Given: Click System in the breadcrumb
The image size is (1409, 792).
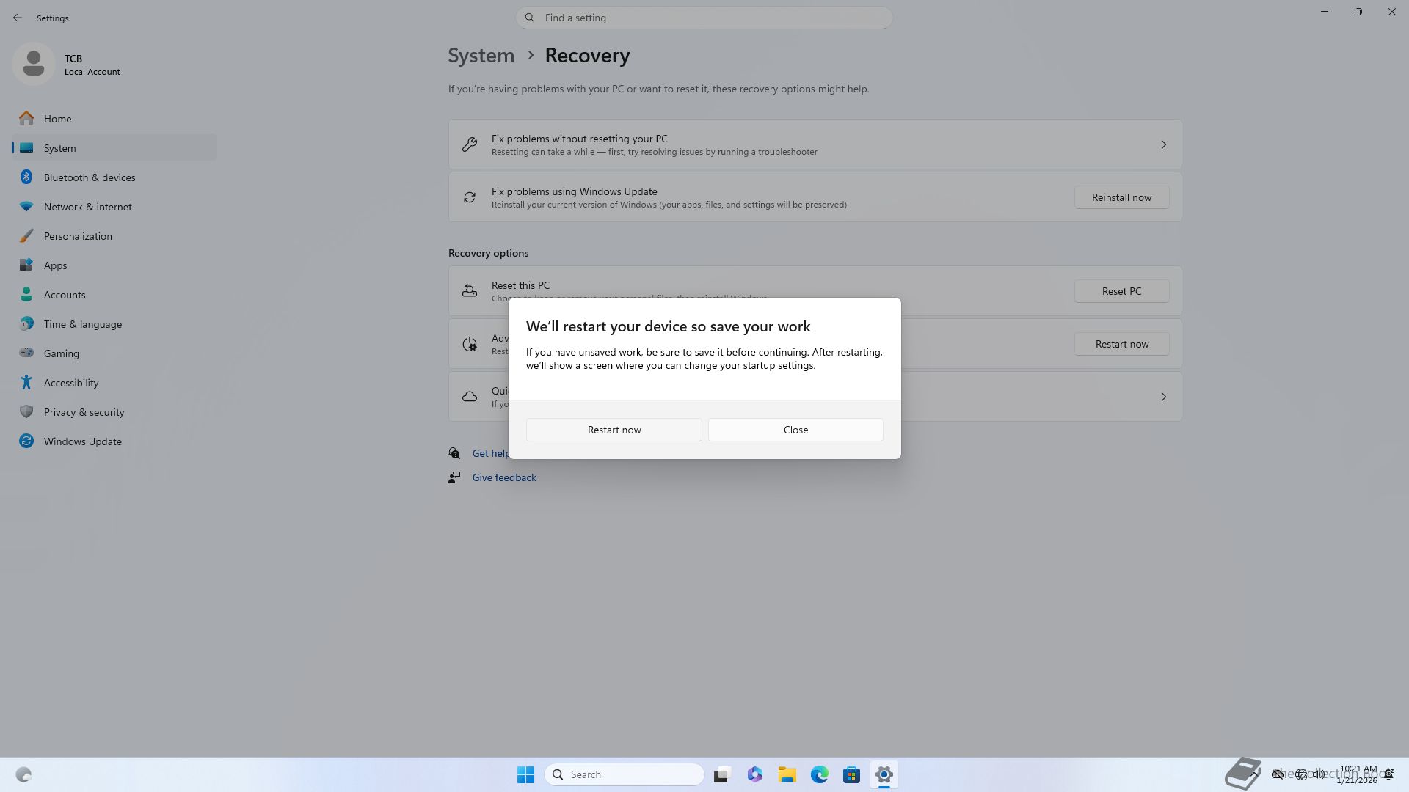Looking at the screenshot, I should (x=481, y=56).
